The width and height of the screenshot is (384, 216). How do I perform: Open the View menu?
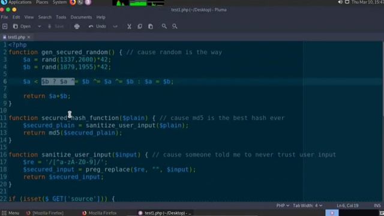point(29,17)
